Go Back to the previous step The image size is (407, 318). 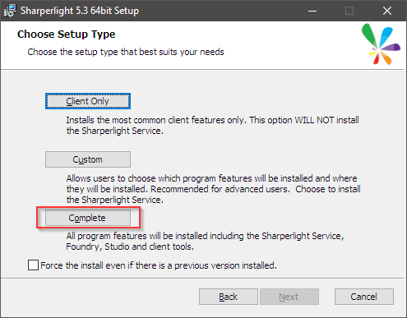pyautogui.click(x=229, y=297)
